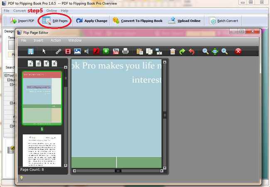The width and height of the screenshot is (270, 187).
Task: Delete selection with the trash icon
Action: pos(172,51)
